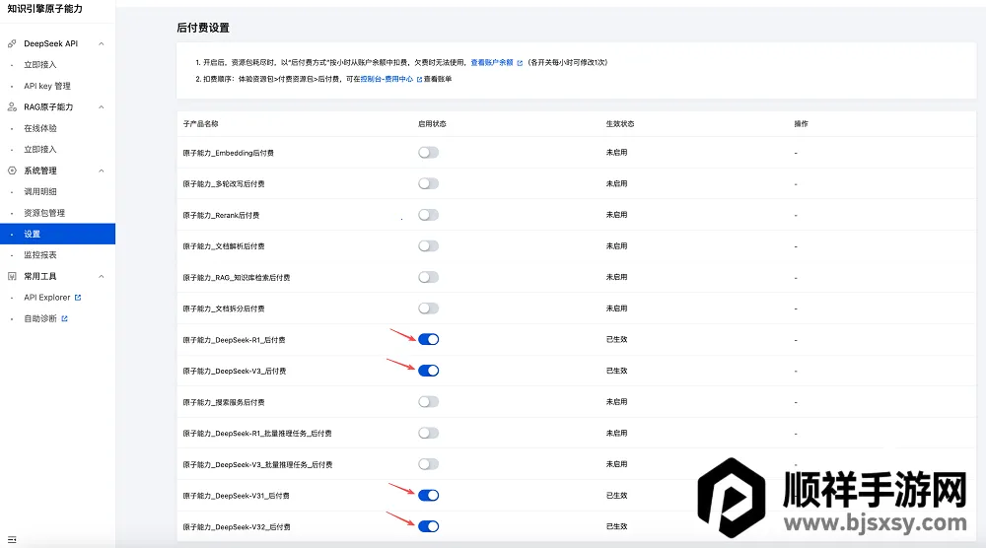Enable 原子能力_文档解析后付费 switch
The image size is (986, 548).
pos(428,245)
